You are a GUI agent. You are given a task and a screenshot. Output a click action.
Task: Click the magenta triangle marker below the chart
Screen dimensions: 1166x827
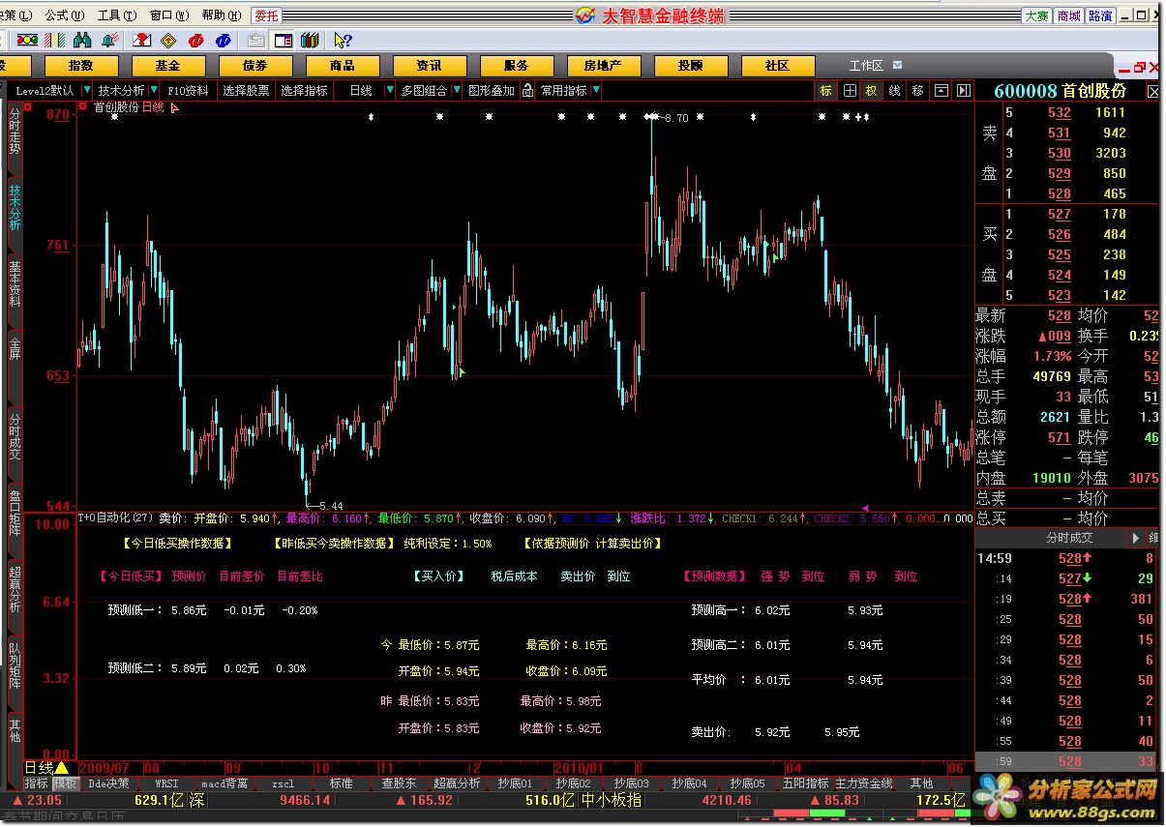[865, 507]
